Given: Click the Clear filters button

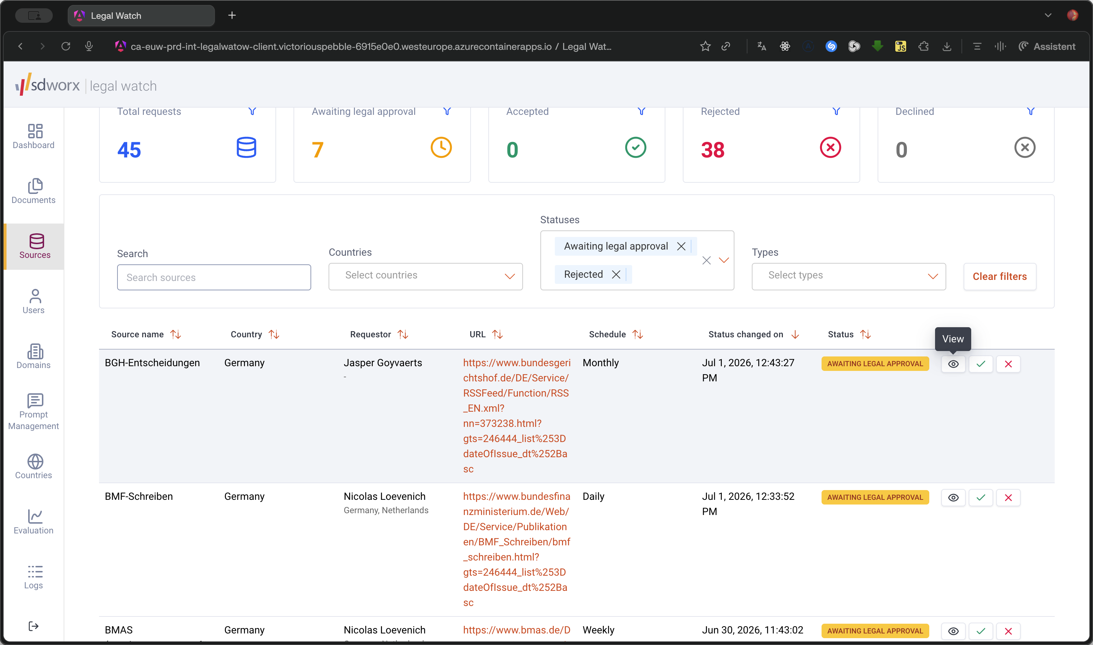Looking at the screenshot, I should coord(999,276).
